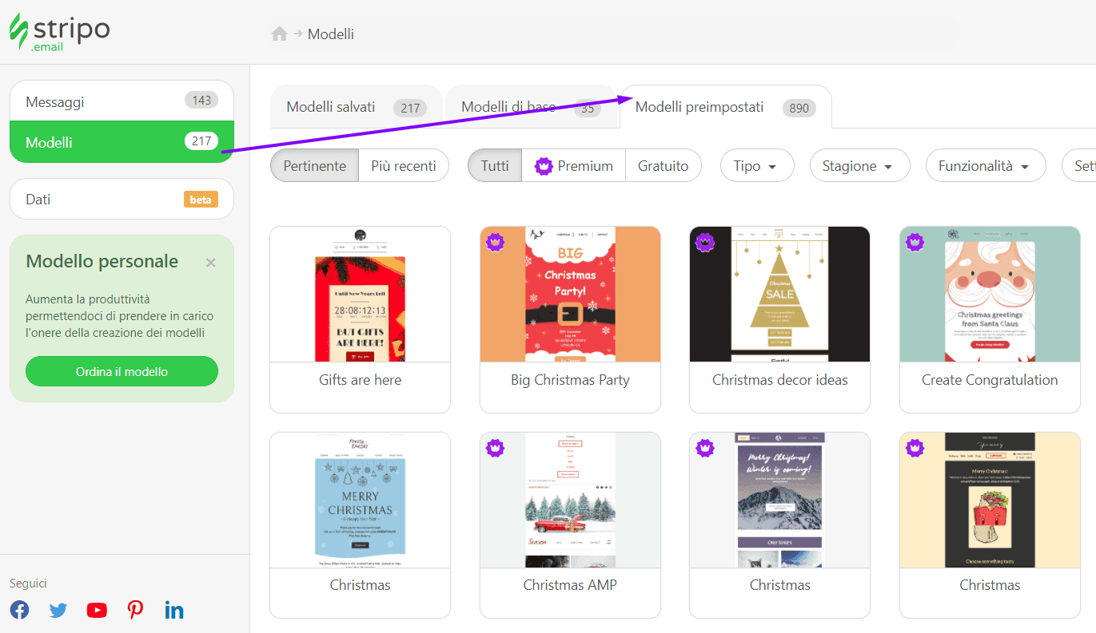This screenshot has width=1096, height=633.
Task: Expand the Stagione dropdown
Action: (859, 165)
